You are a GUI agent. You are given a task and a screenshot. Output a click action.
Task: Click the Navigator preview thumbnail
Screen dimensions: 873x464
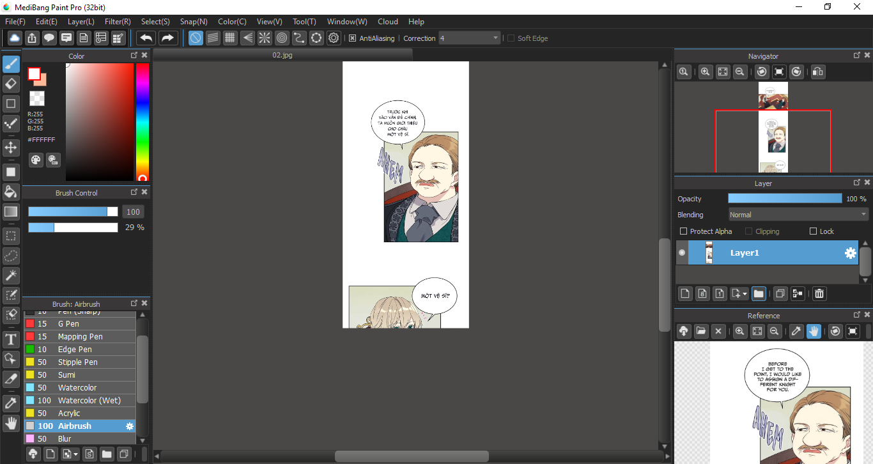773,127
